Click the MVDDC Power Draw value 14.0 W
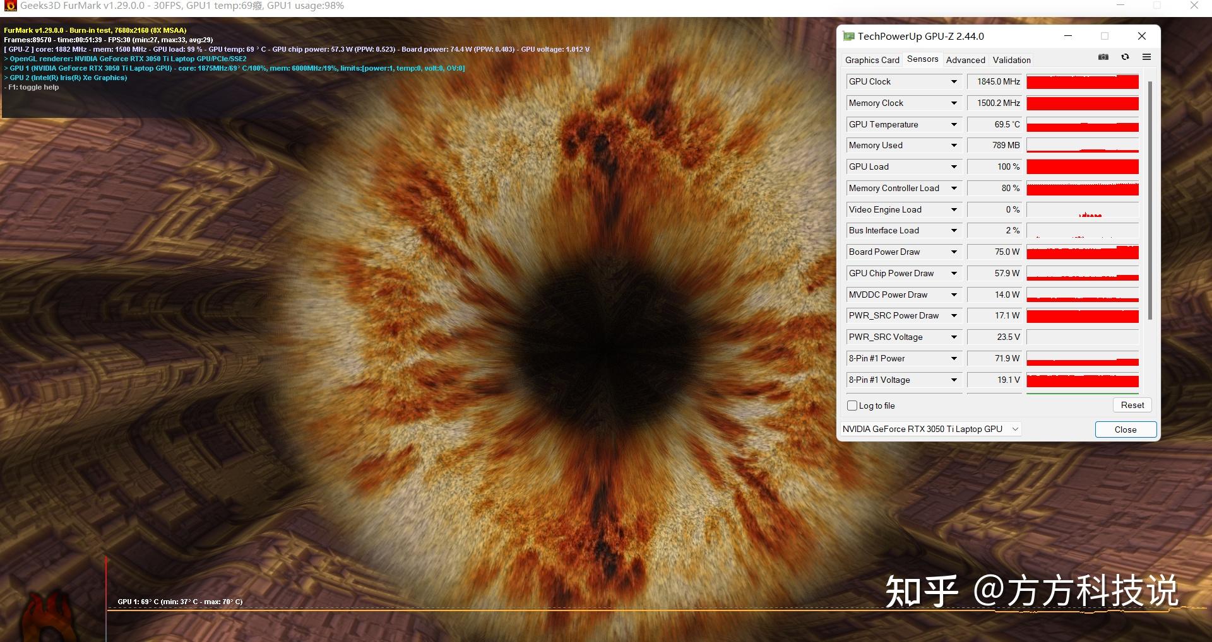Image resolution: width=1212 pixels, height=642 pixels. tap(994, 295)
